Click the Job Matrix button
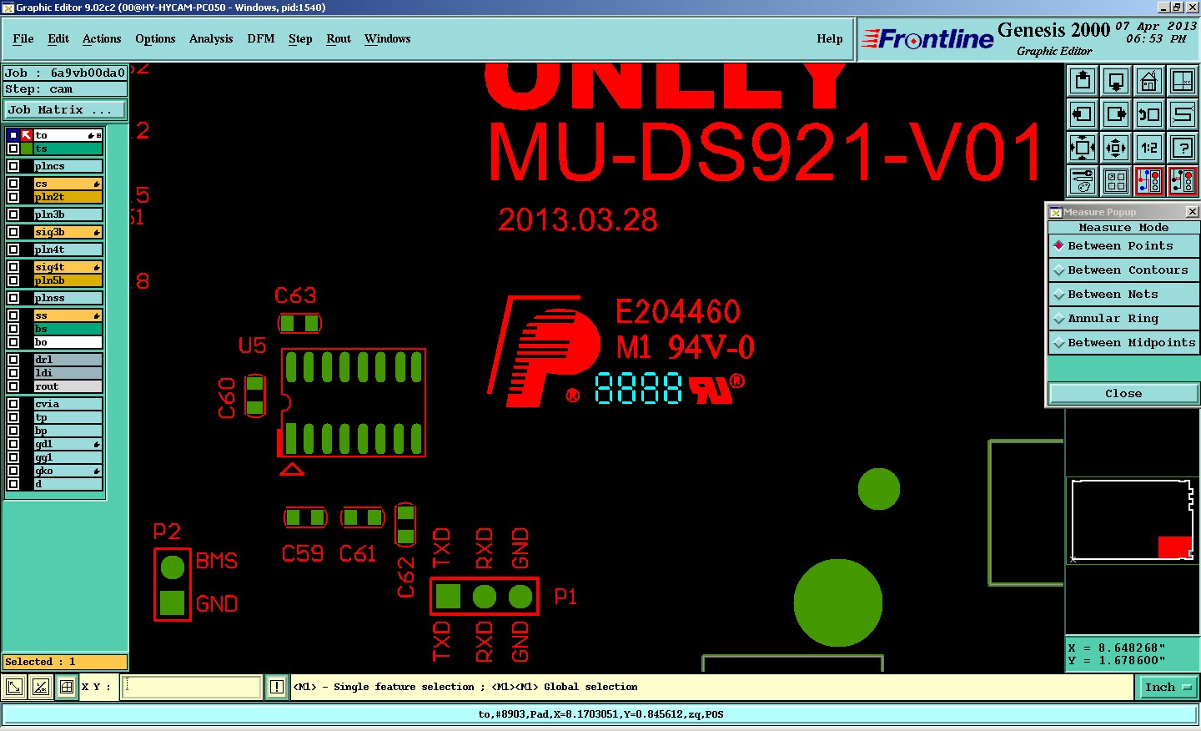The height and width of the screenshot is (731, 1201). pos(65,110)
